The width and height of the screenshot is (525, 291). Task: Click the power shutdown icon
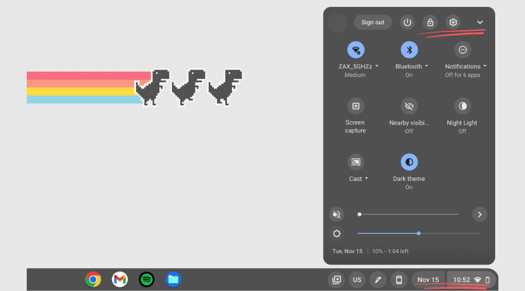pyautogui.click(x=407, y=22)
